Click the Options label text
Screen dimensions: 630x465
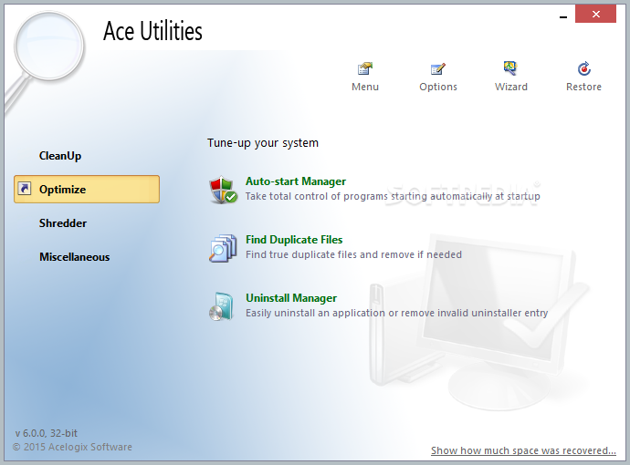tap(438, 87)
